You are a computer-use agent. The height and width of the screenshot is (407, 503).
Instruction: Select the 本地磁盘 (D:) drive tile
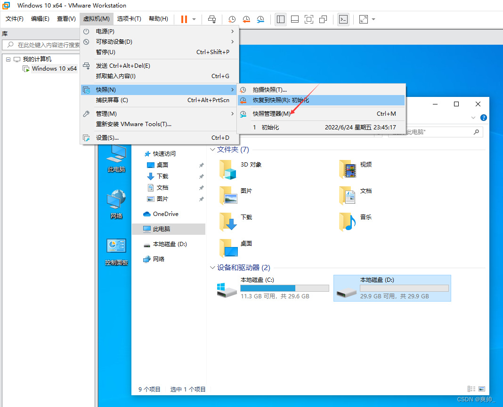coord(392,288)
